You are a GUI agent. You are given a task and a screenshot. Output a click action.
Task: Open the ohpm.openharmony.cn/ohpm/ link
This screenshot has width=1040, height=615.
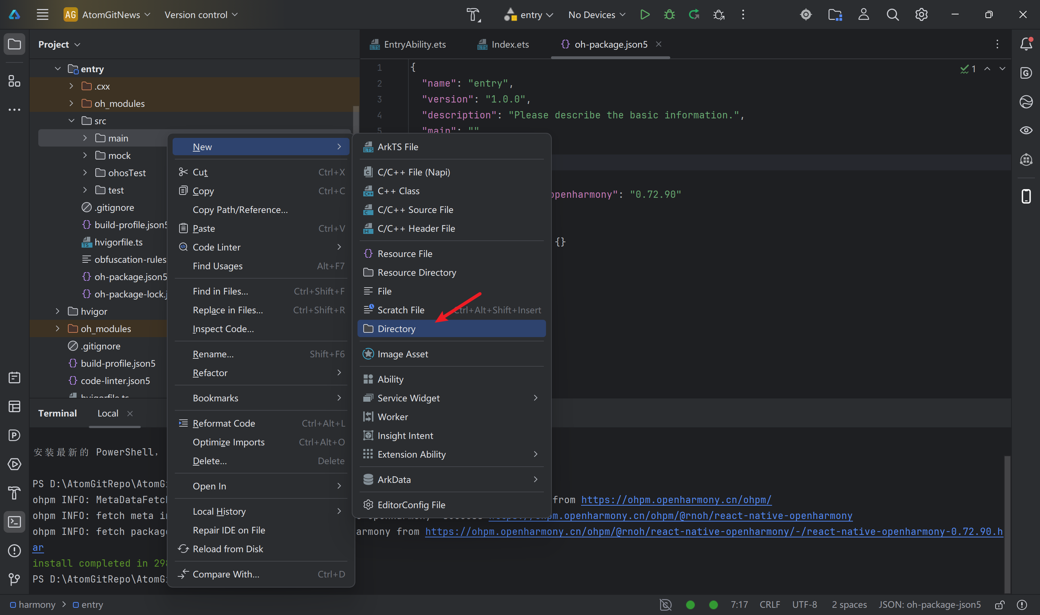pyautogui.click(x=676, y=500)
